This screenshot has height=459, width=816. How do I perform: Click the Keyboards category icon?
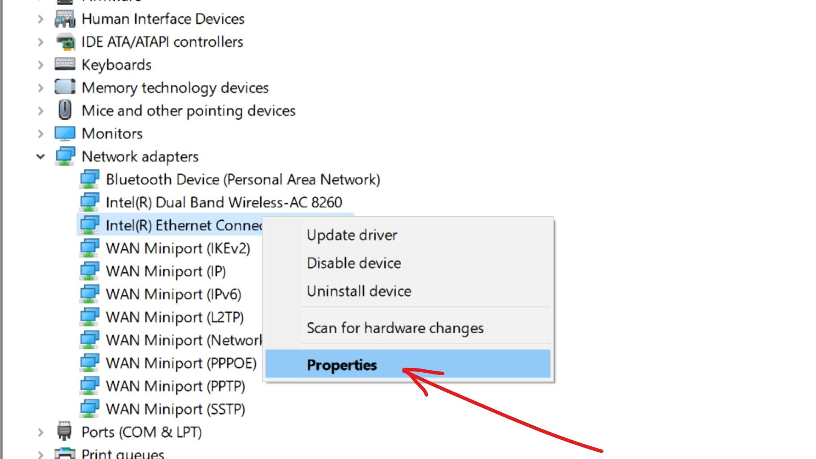point(65,64)
